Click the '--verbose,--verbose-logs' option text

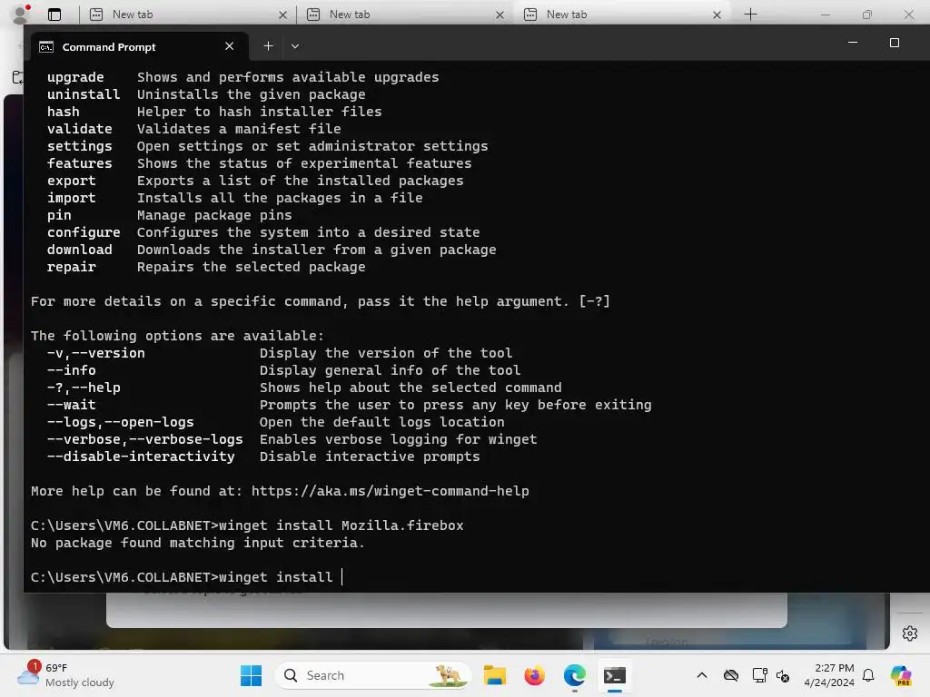144,440
